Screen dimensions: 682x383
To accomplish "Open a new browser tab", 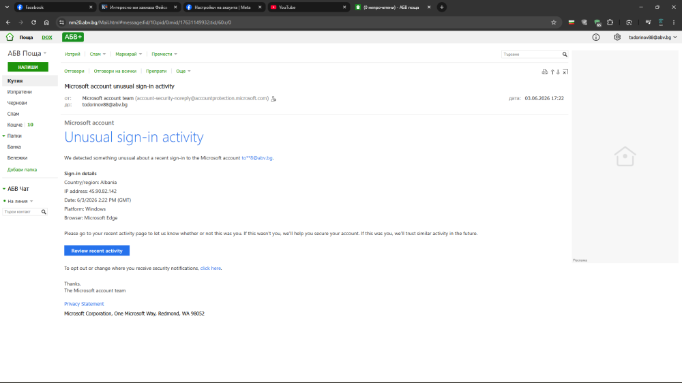I will (441, 7).
